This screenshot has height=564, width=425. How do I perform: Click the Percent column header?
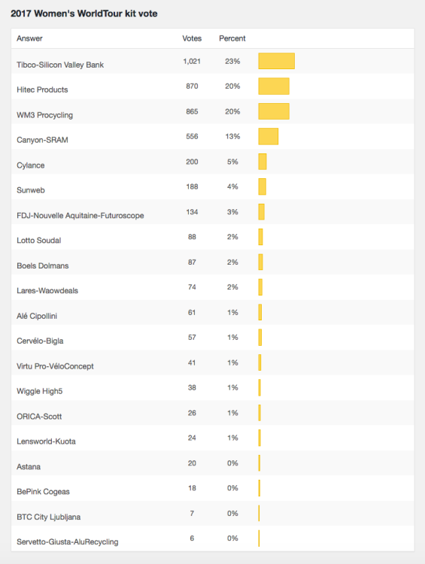click(232, 38)
